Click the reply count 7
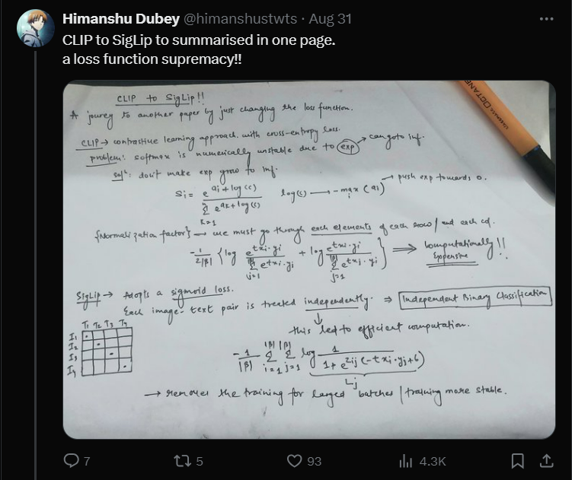The width and height of the screenshot is (572, 480). coord(87,460)
